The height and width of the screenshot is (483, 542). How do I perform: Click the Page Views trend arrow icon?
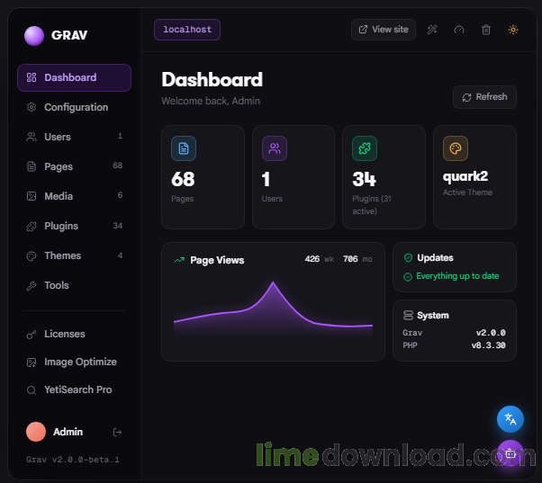[179, 260]
